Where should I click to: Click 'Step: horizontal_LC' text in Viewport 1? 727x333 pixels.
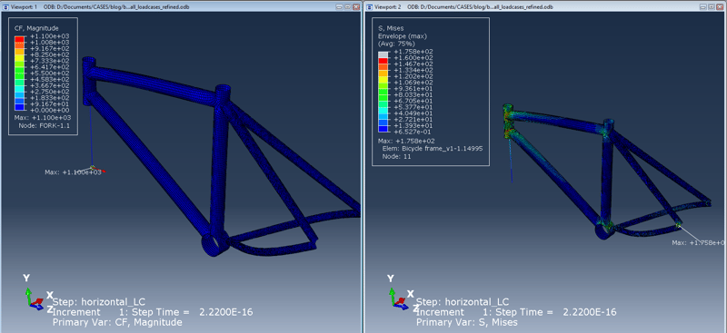coord(99,301)
